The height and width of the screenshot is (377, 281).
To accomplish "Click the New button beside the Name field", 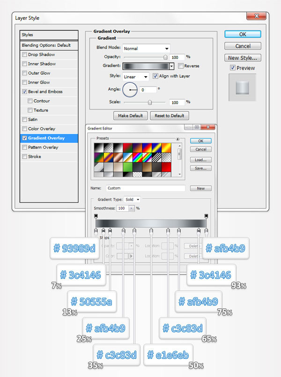I will coord(201,188).
